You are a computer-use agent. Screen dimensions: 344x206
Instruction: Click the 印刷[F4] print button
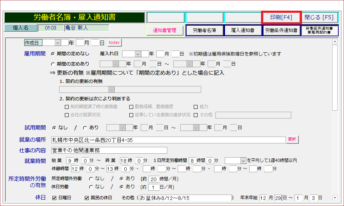click(x=281, y=17)
